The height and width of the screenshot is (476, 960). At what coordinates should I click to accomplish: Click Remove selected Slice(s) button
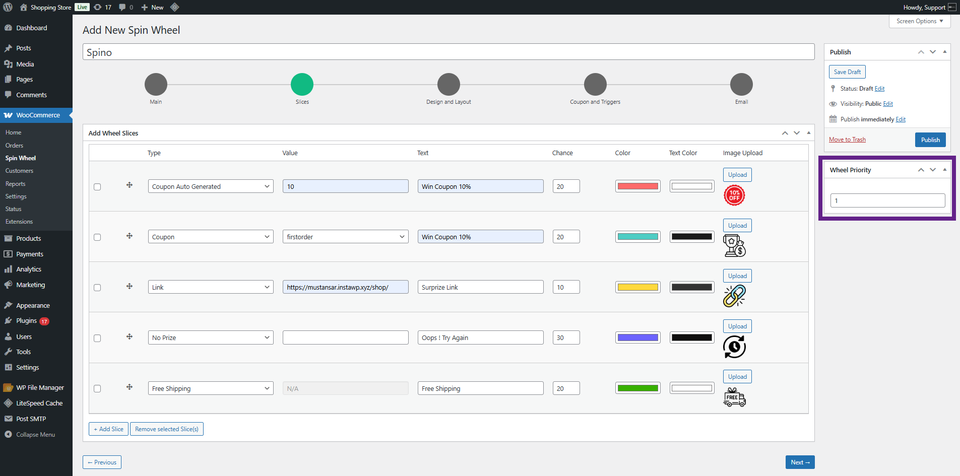(167, 429)
